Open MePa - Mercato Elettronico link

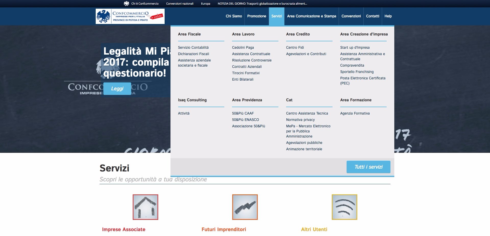point(308,131)
